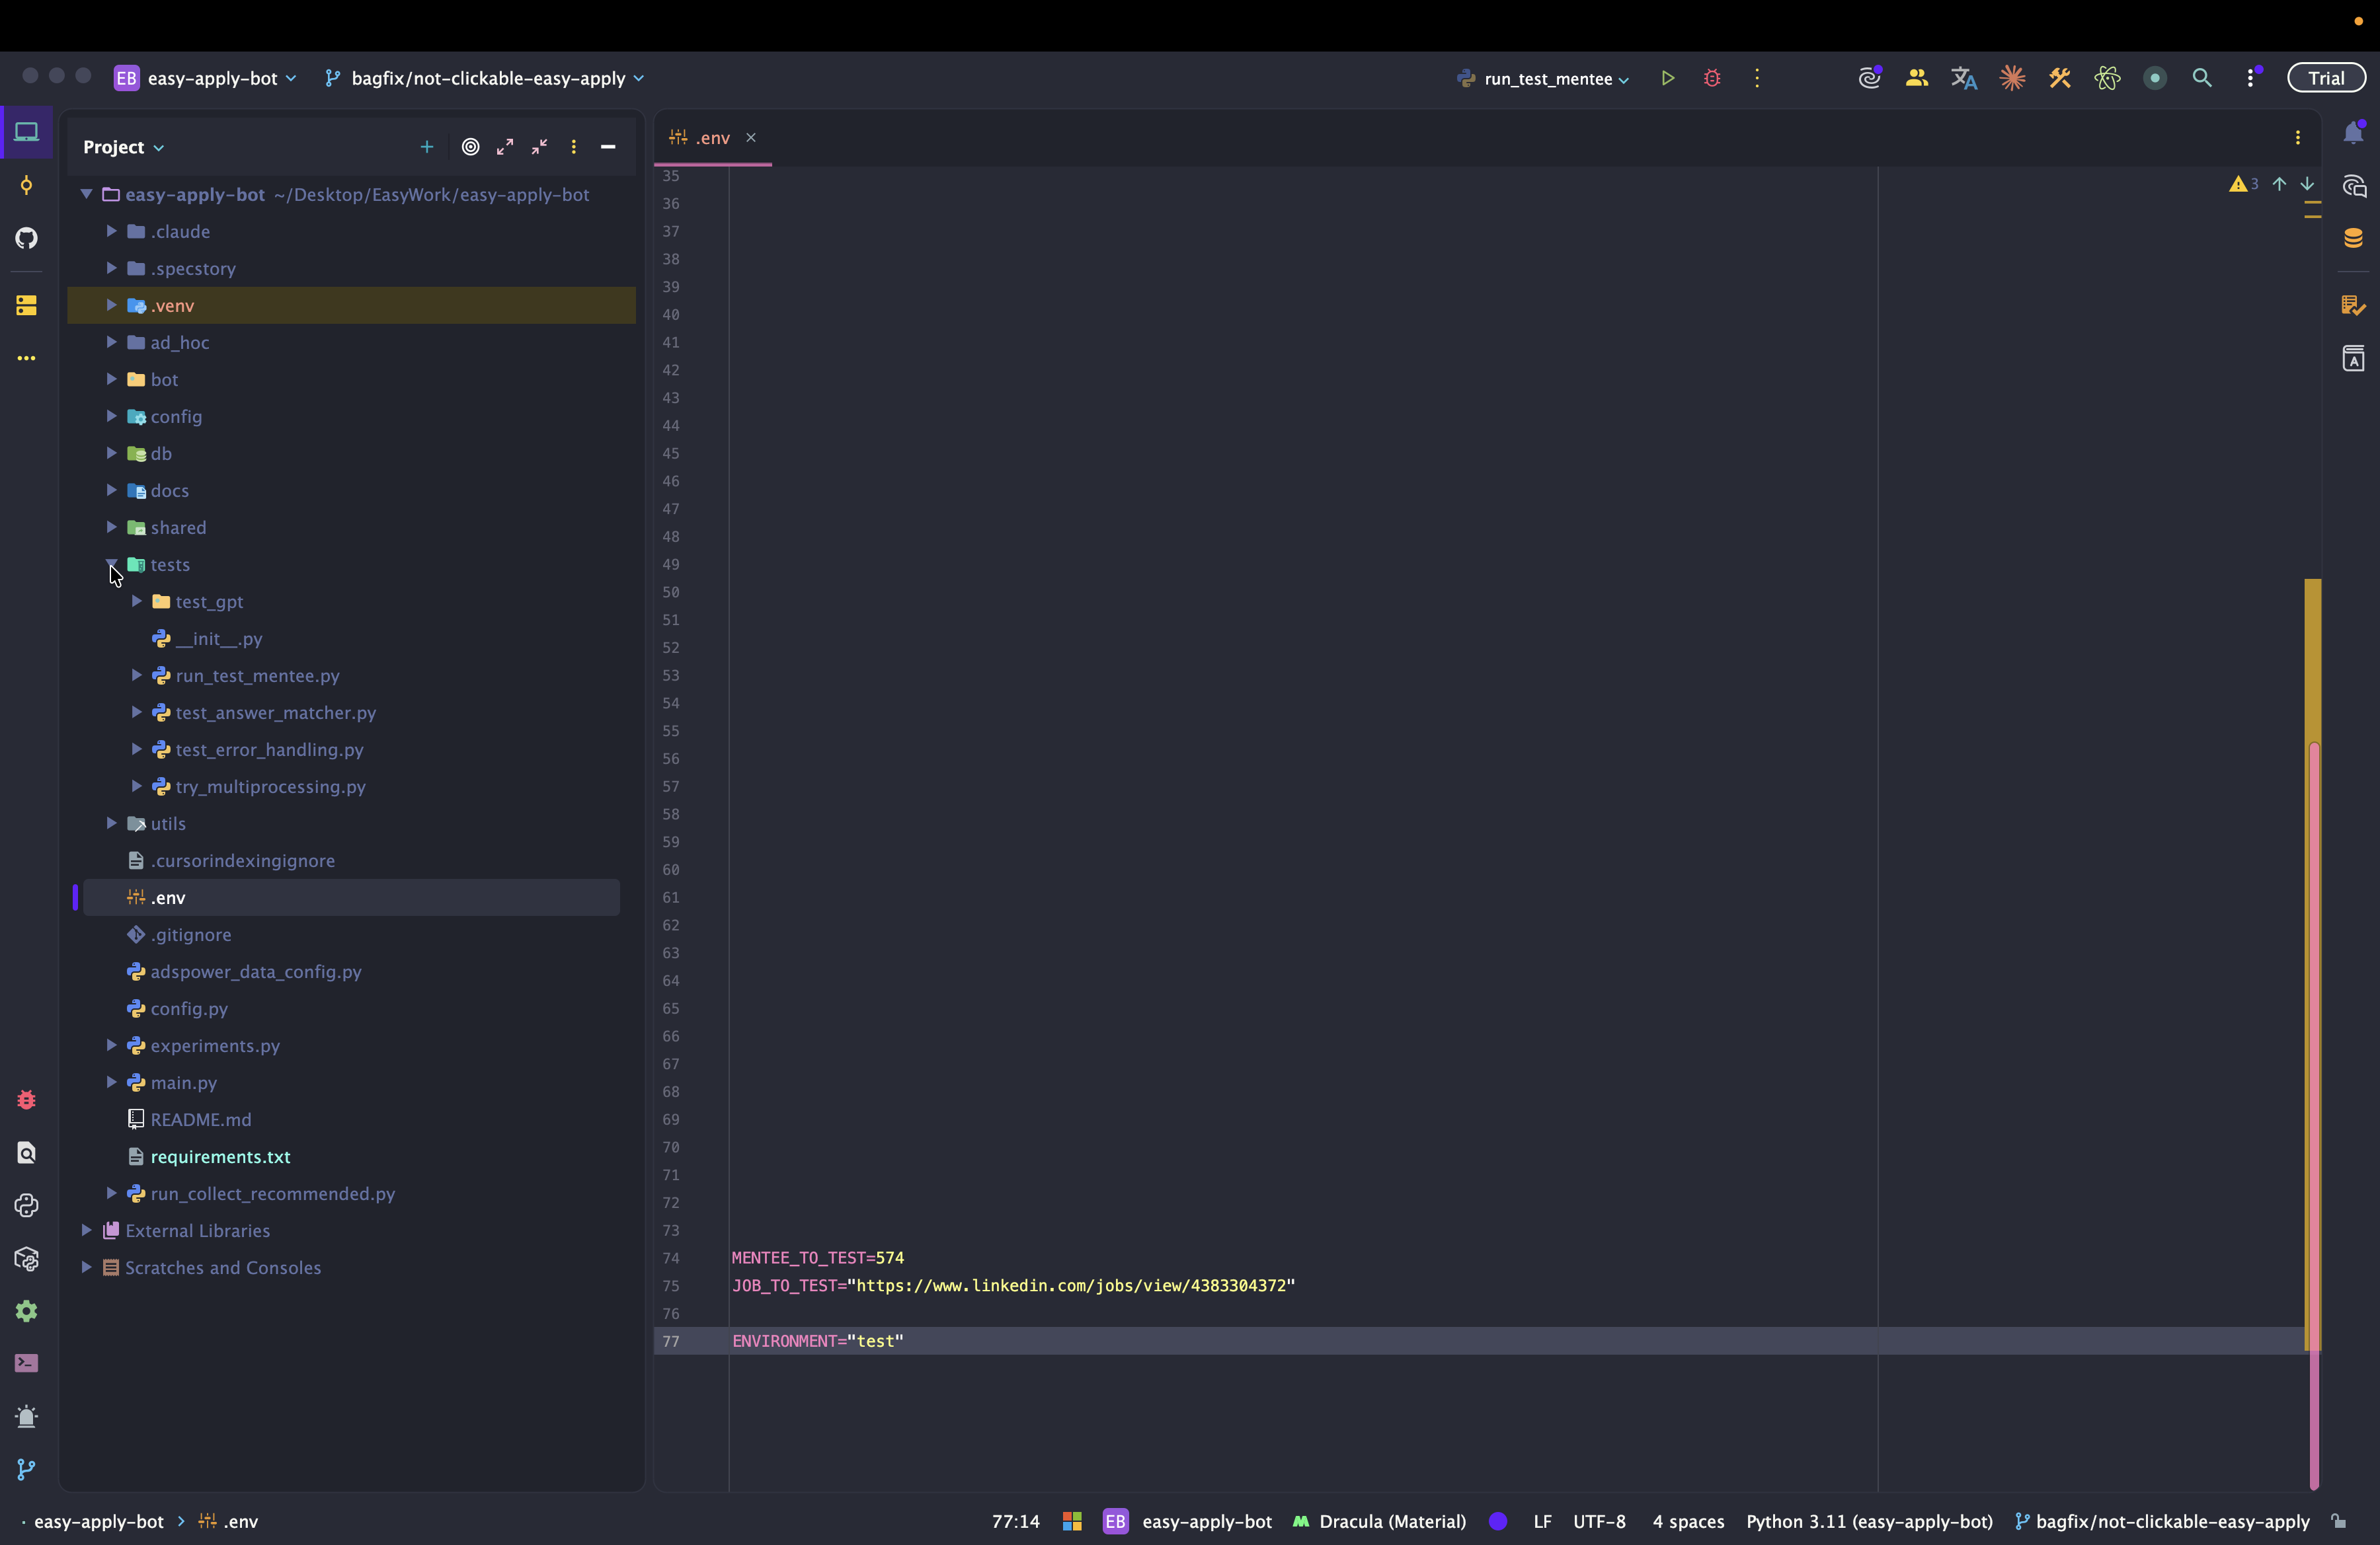The width and height of the screenshot is (2380, 1545).
Task: Open requirements.txt in the project tree
Action: coord(220,1156)
